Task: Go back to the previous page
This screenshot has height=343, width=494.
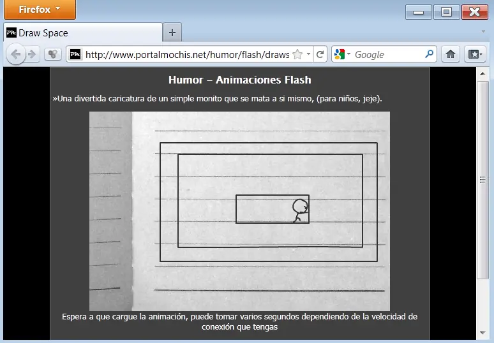Action: click(x=16, y=54)
